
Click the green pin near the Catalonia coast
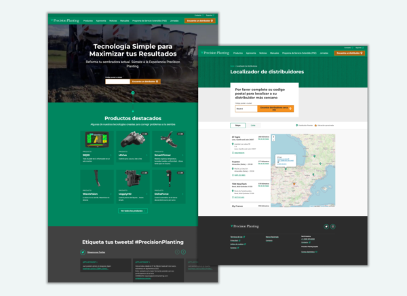click(x=313, y=174)
